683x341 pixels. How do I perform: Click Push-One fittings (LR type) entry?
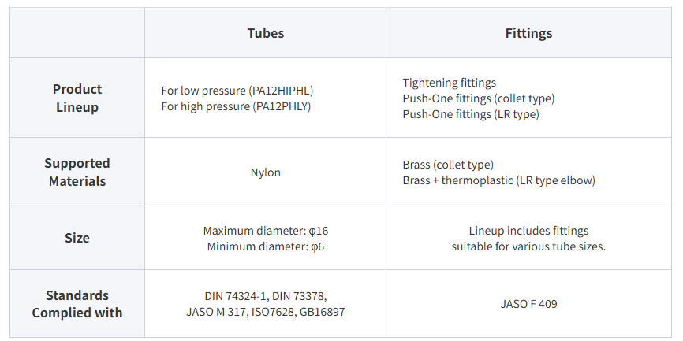click(471, 114)
